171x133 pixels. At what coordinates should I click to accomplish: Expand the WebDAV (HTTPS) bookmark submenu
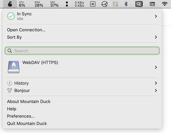click(x=82, y=67)
